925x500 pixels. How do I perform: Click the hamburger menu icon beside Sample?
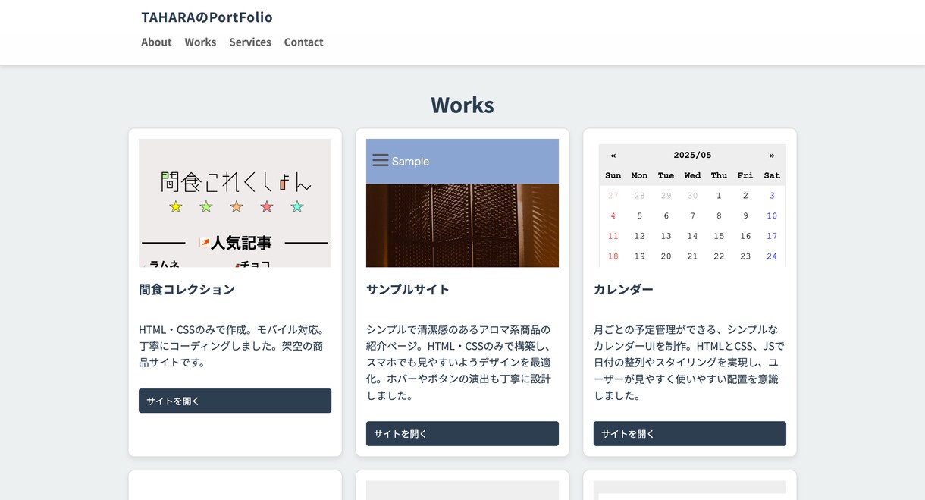click(x=381, y=160)
